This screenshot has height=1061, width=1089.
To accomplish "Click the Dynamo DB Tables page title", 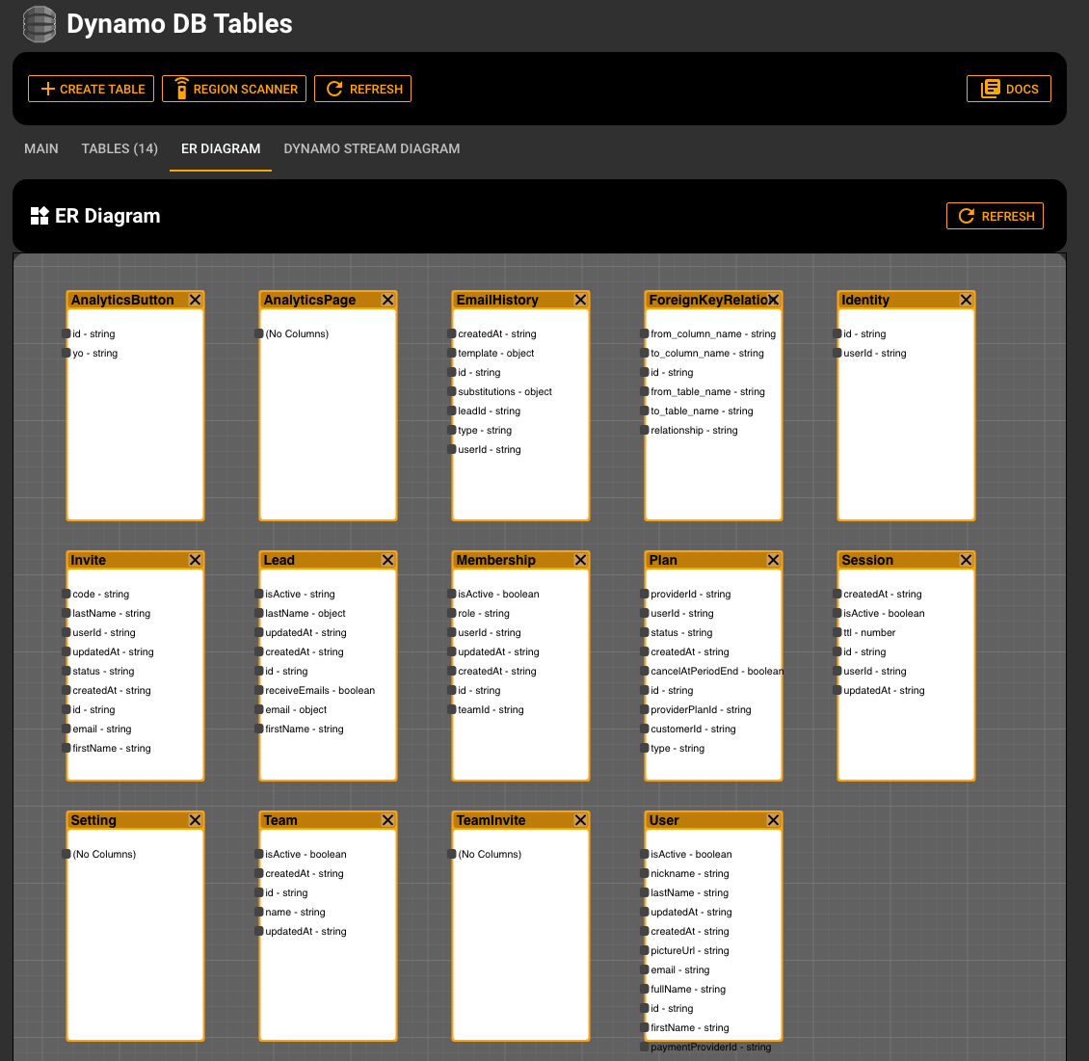I will click(179, 24).
